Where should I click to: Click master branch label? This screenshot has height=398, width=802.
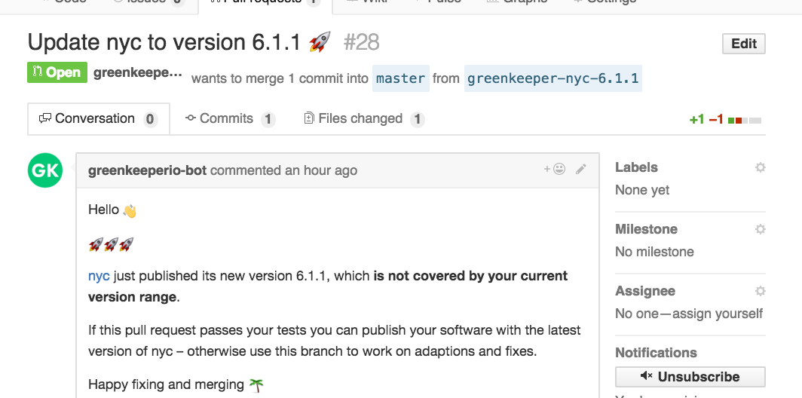400,78
